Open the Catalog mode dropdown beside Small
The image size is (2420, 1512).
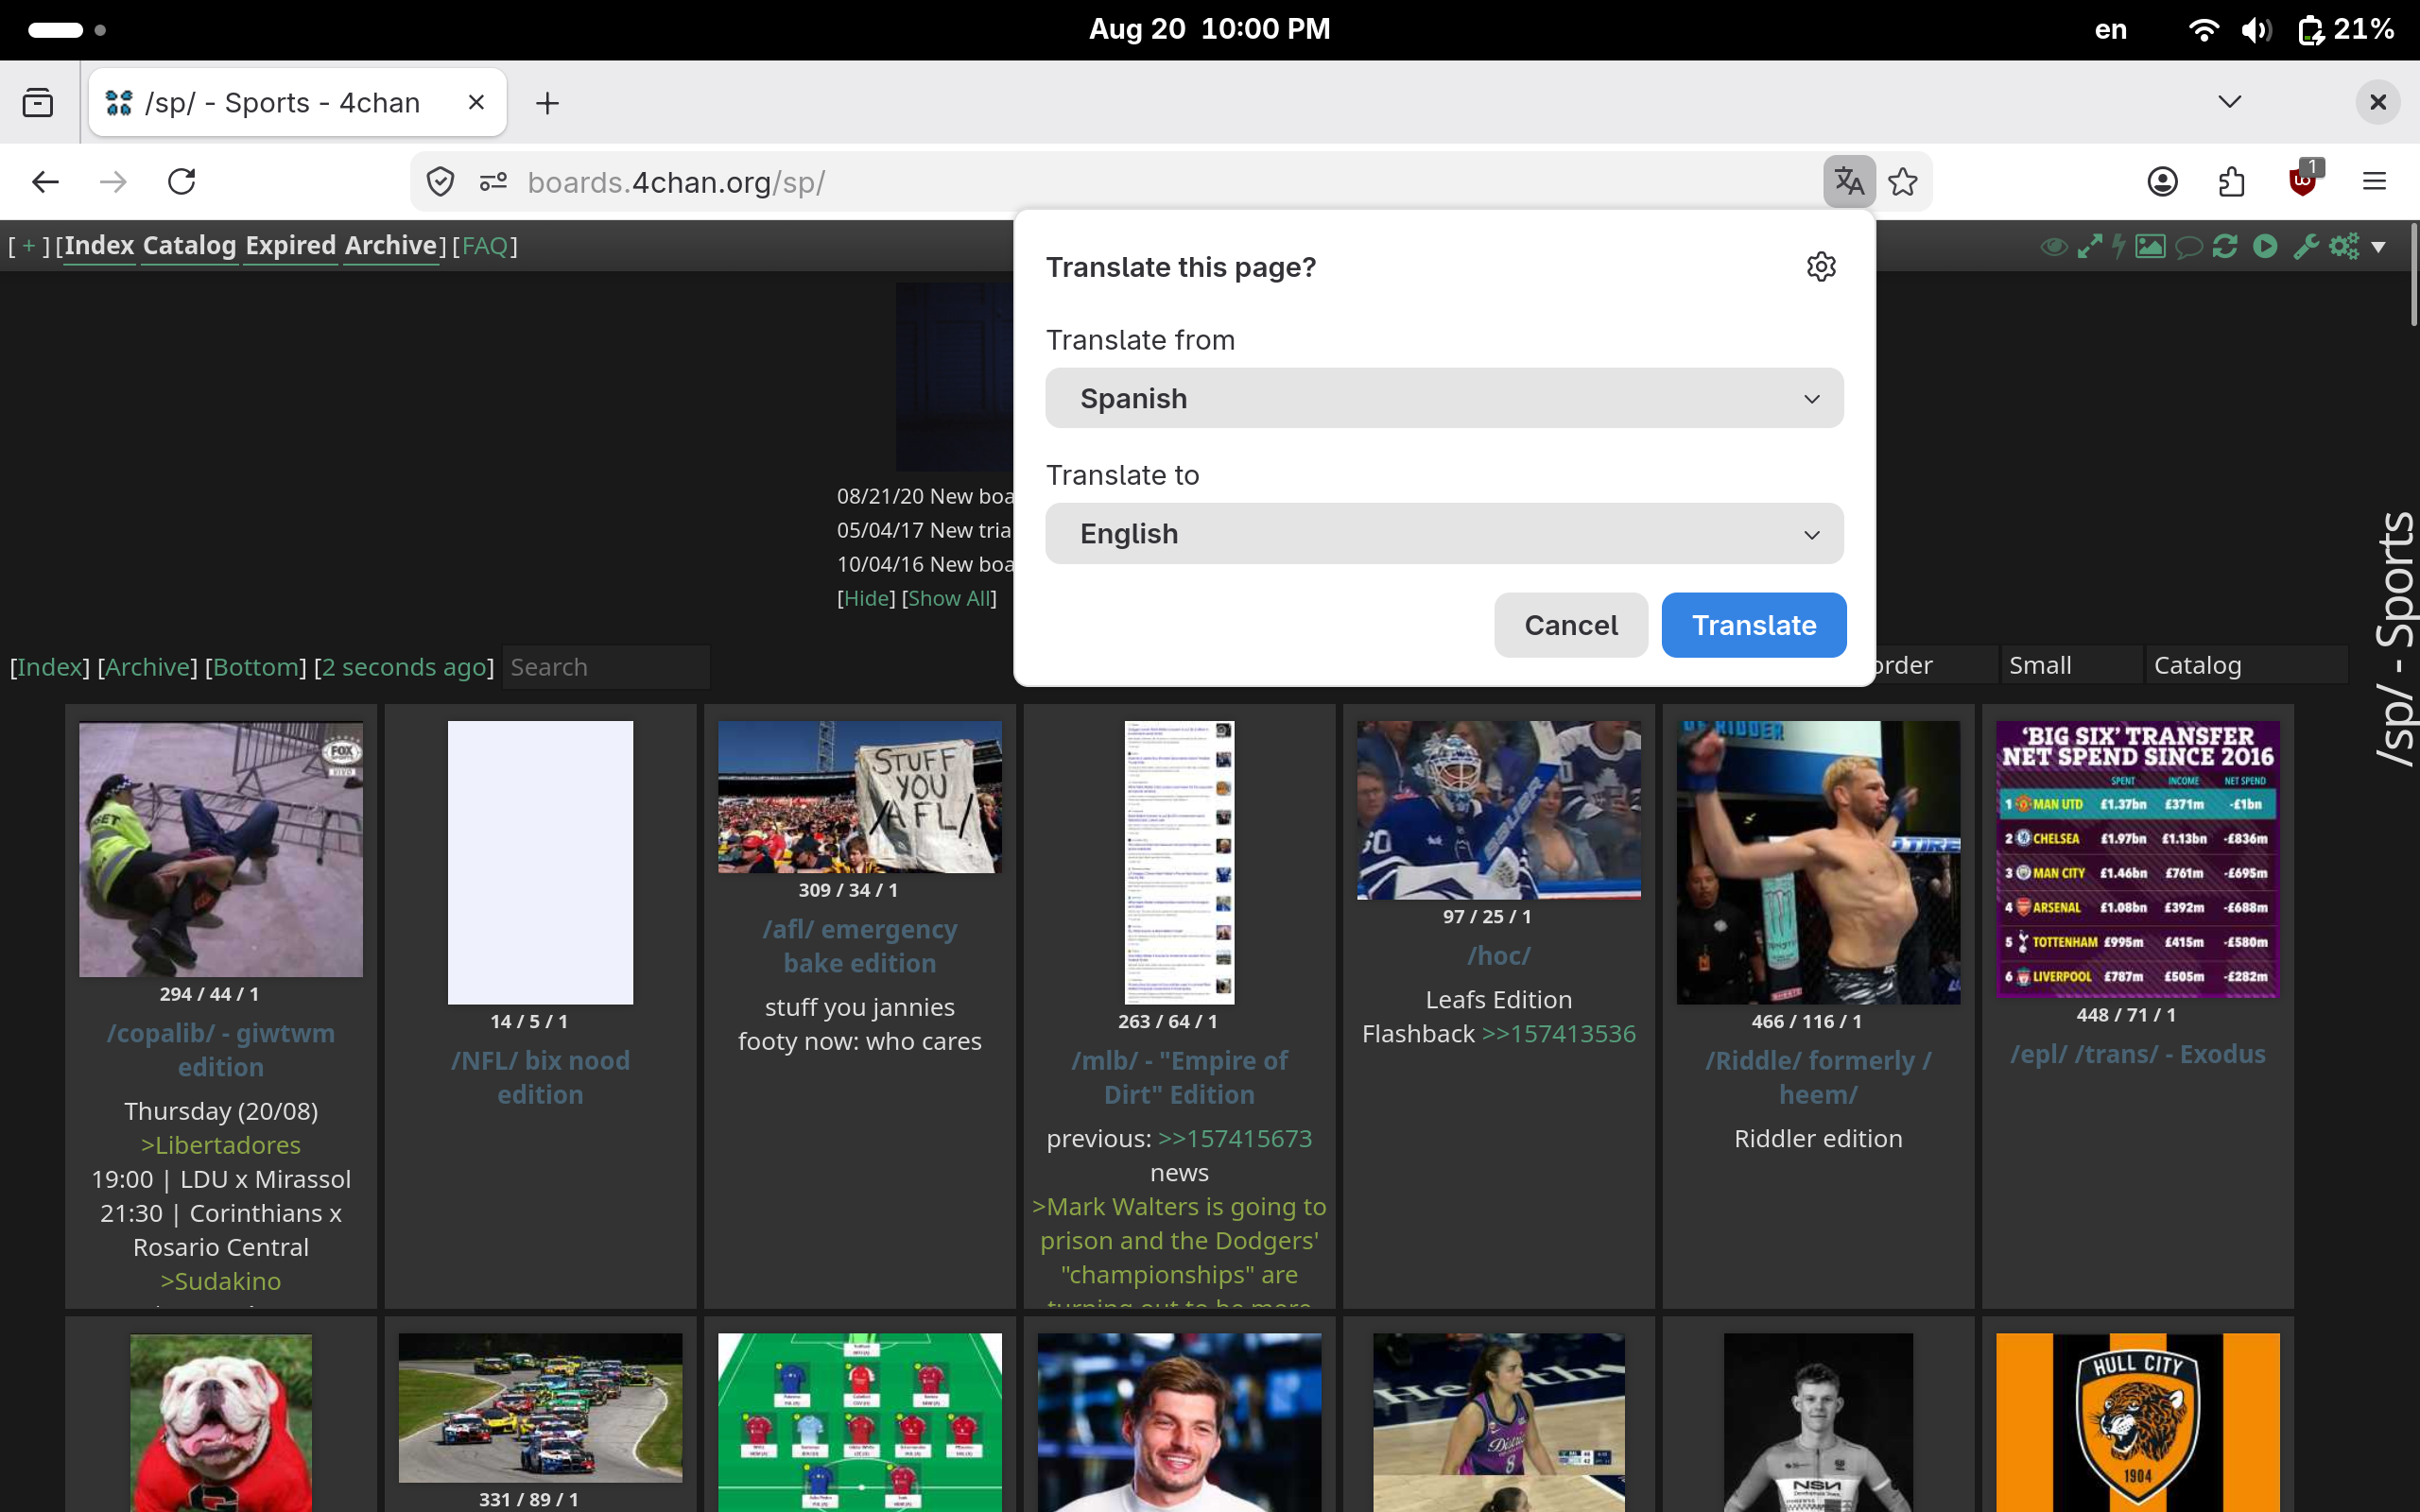coord(2246,665)
